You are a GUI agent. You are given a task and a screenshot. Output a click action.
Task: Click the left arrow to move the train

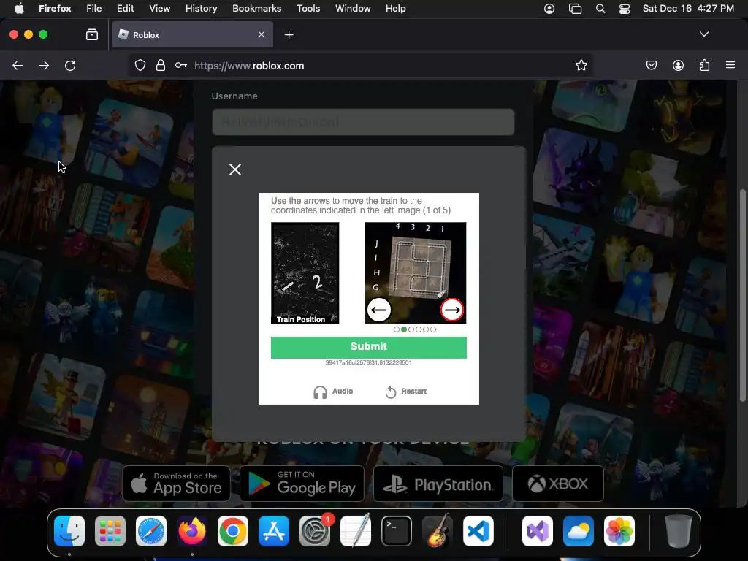(379, 310)
